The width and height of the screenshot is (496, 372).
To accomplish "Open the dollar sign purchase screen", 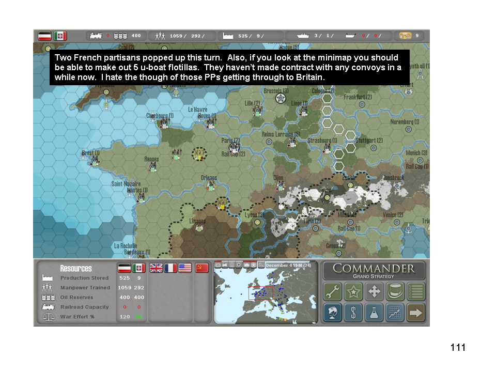I will pyautogui.click(x=354, y=313).
